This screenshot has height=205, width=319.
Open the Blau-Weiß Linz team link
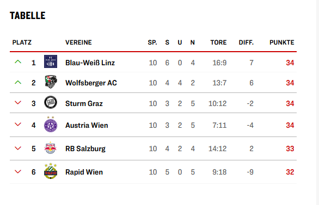(x=90, y=63)
